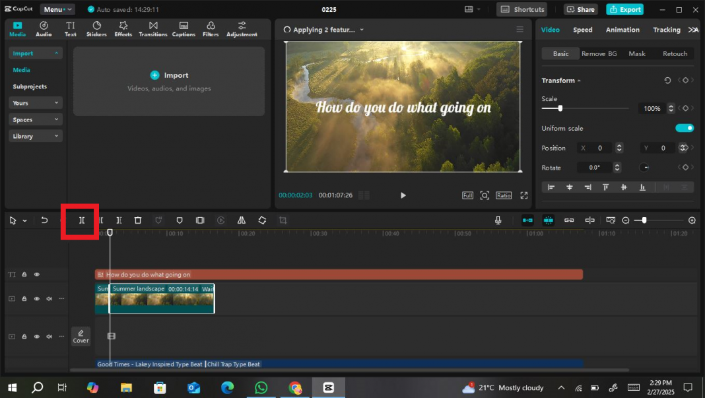This screenshot has height=398, width=705.
Task: Disable Uniform scale toggle
Action: pyautogui.click(x=685, y=128)
